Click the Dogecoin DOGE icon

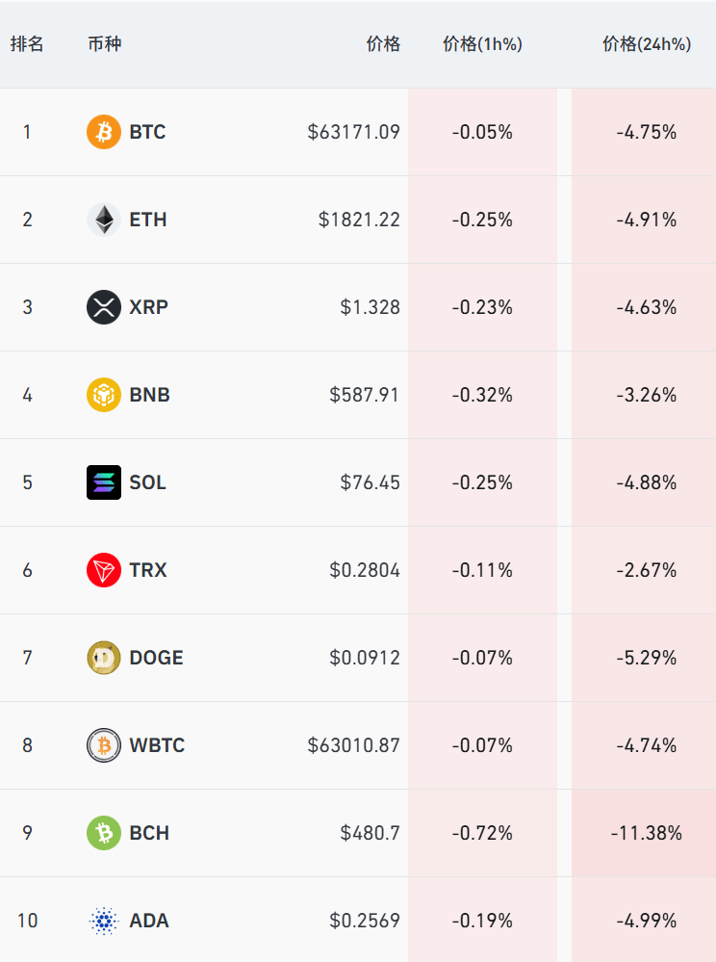tap(104, 658)
